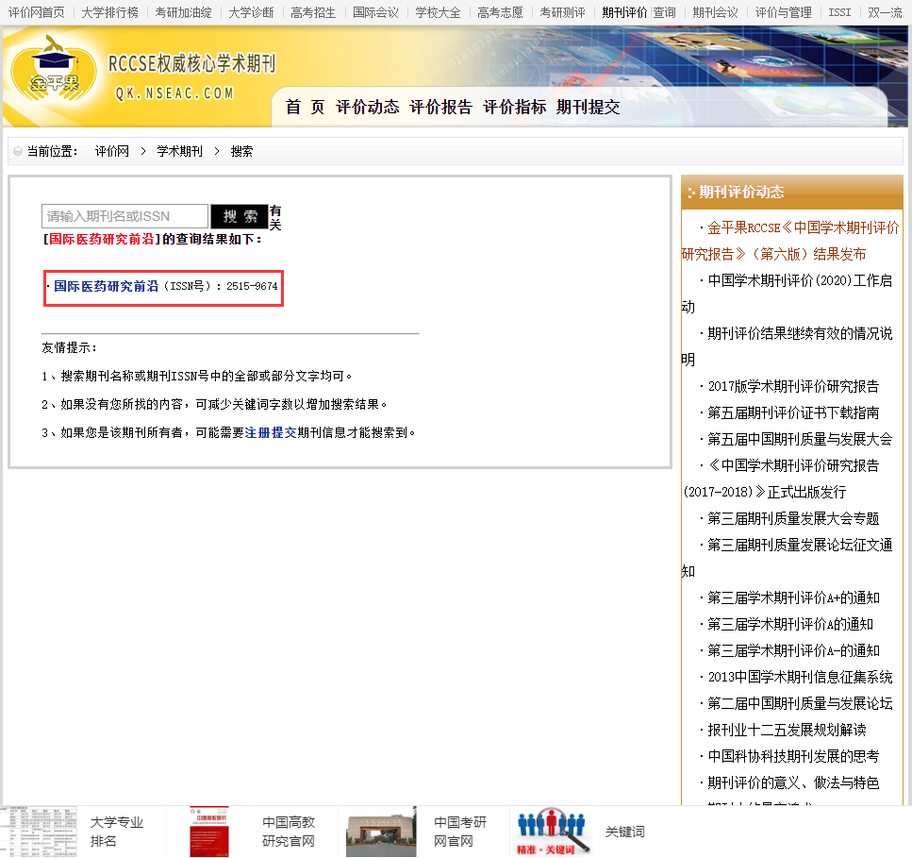Open 第五届期刊评价证书下载指南 in the sidebar
The width and height of the screenshot is (912, 858).
pos(793,412)
